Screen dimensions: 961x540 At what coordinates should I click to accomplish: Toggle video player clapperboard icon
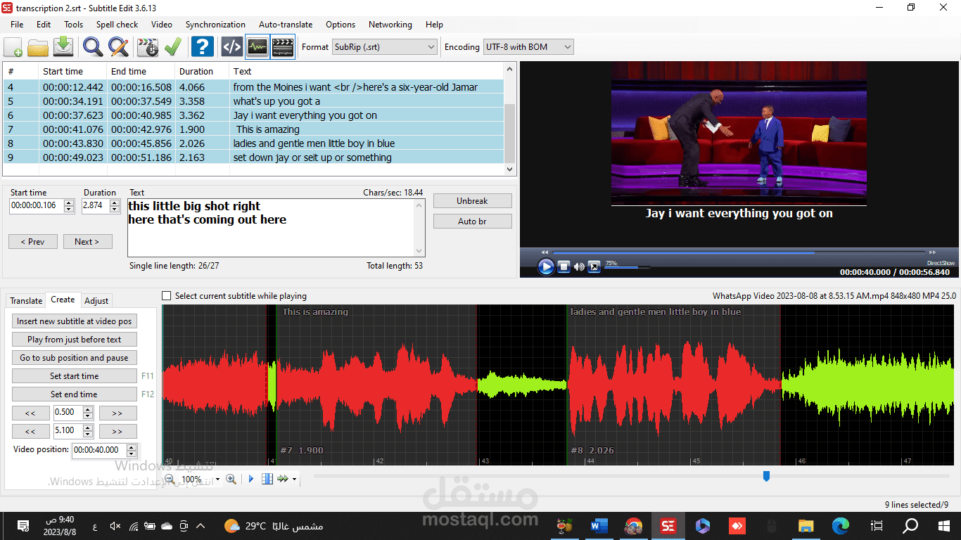[x=282, y=47]
